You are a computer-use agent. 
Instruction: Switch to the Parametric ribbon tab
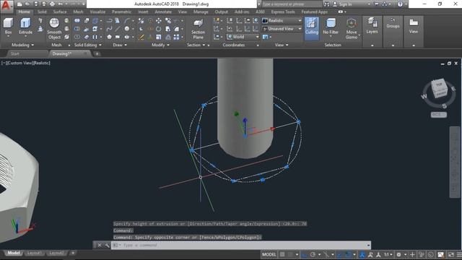pos(121,12)
